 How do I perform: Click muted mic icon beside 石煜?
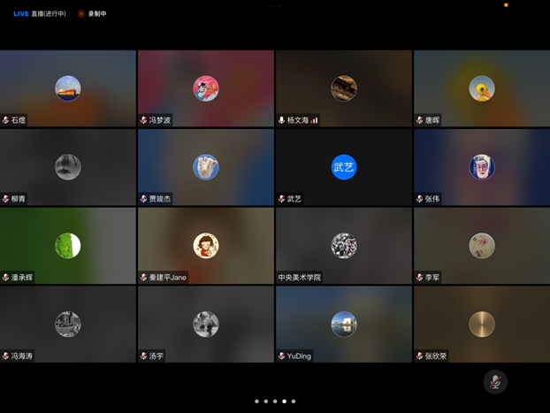[5, 120]
